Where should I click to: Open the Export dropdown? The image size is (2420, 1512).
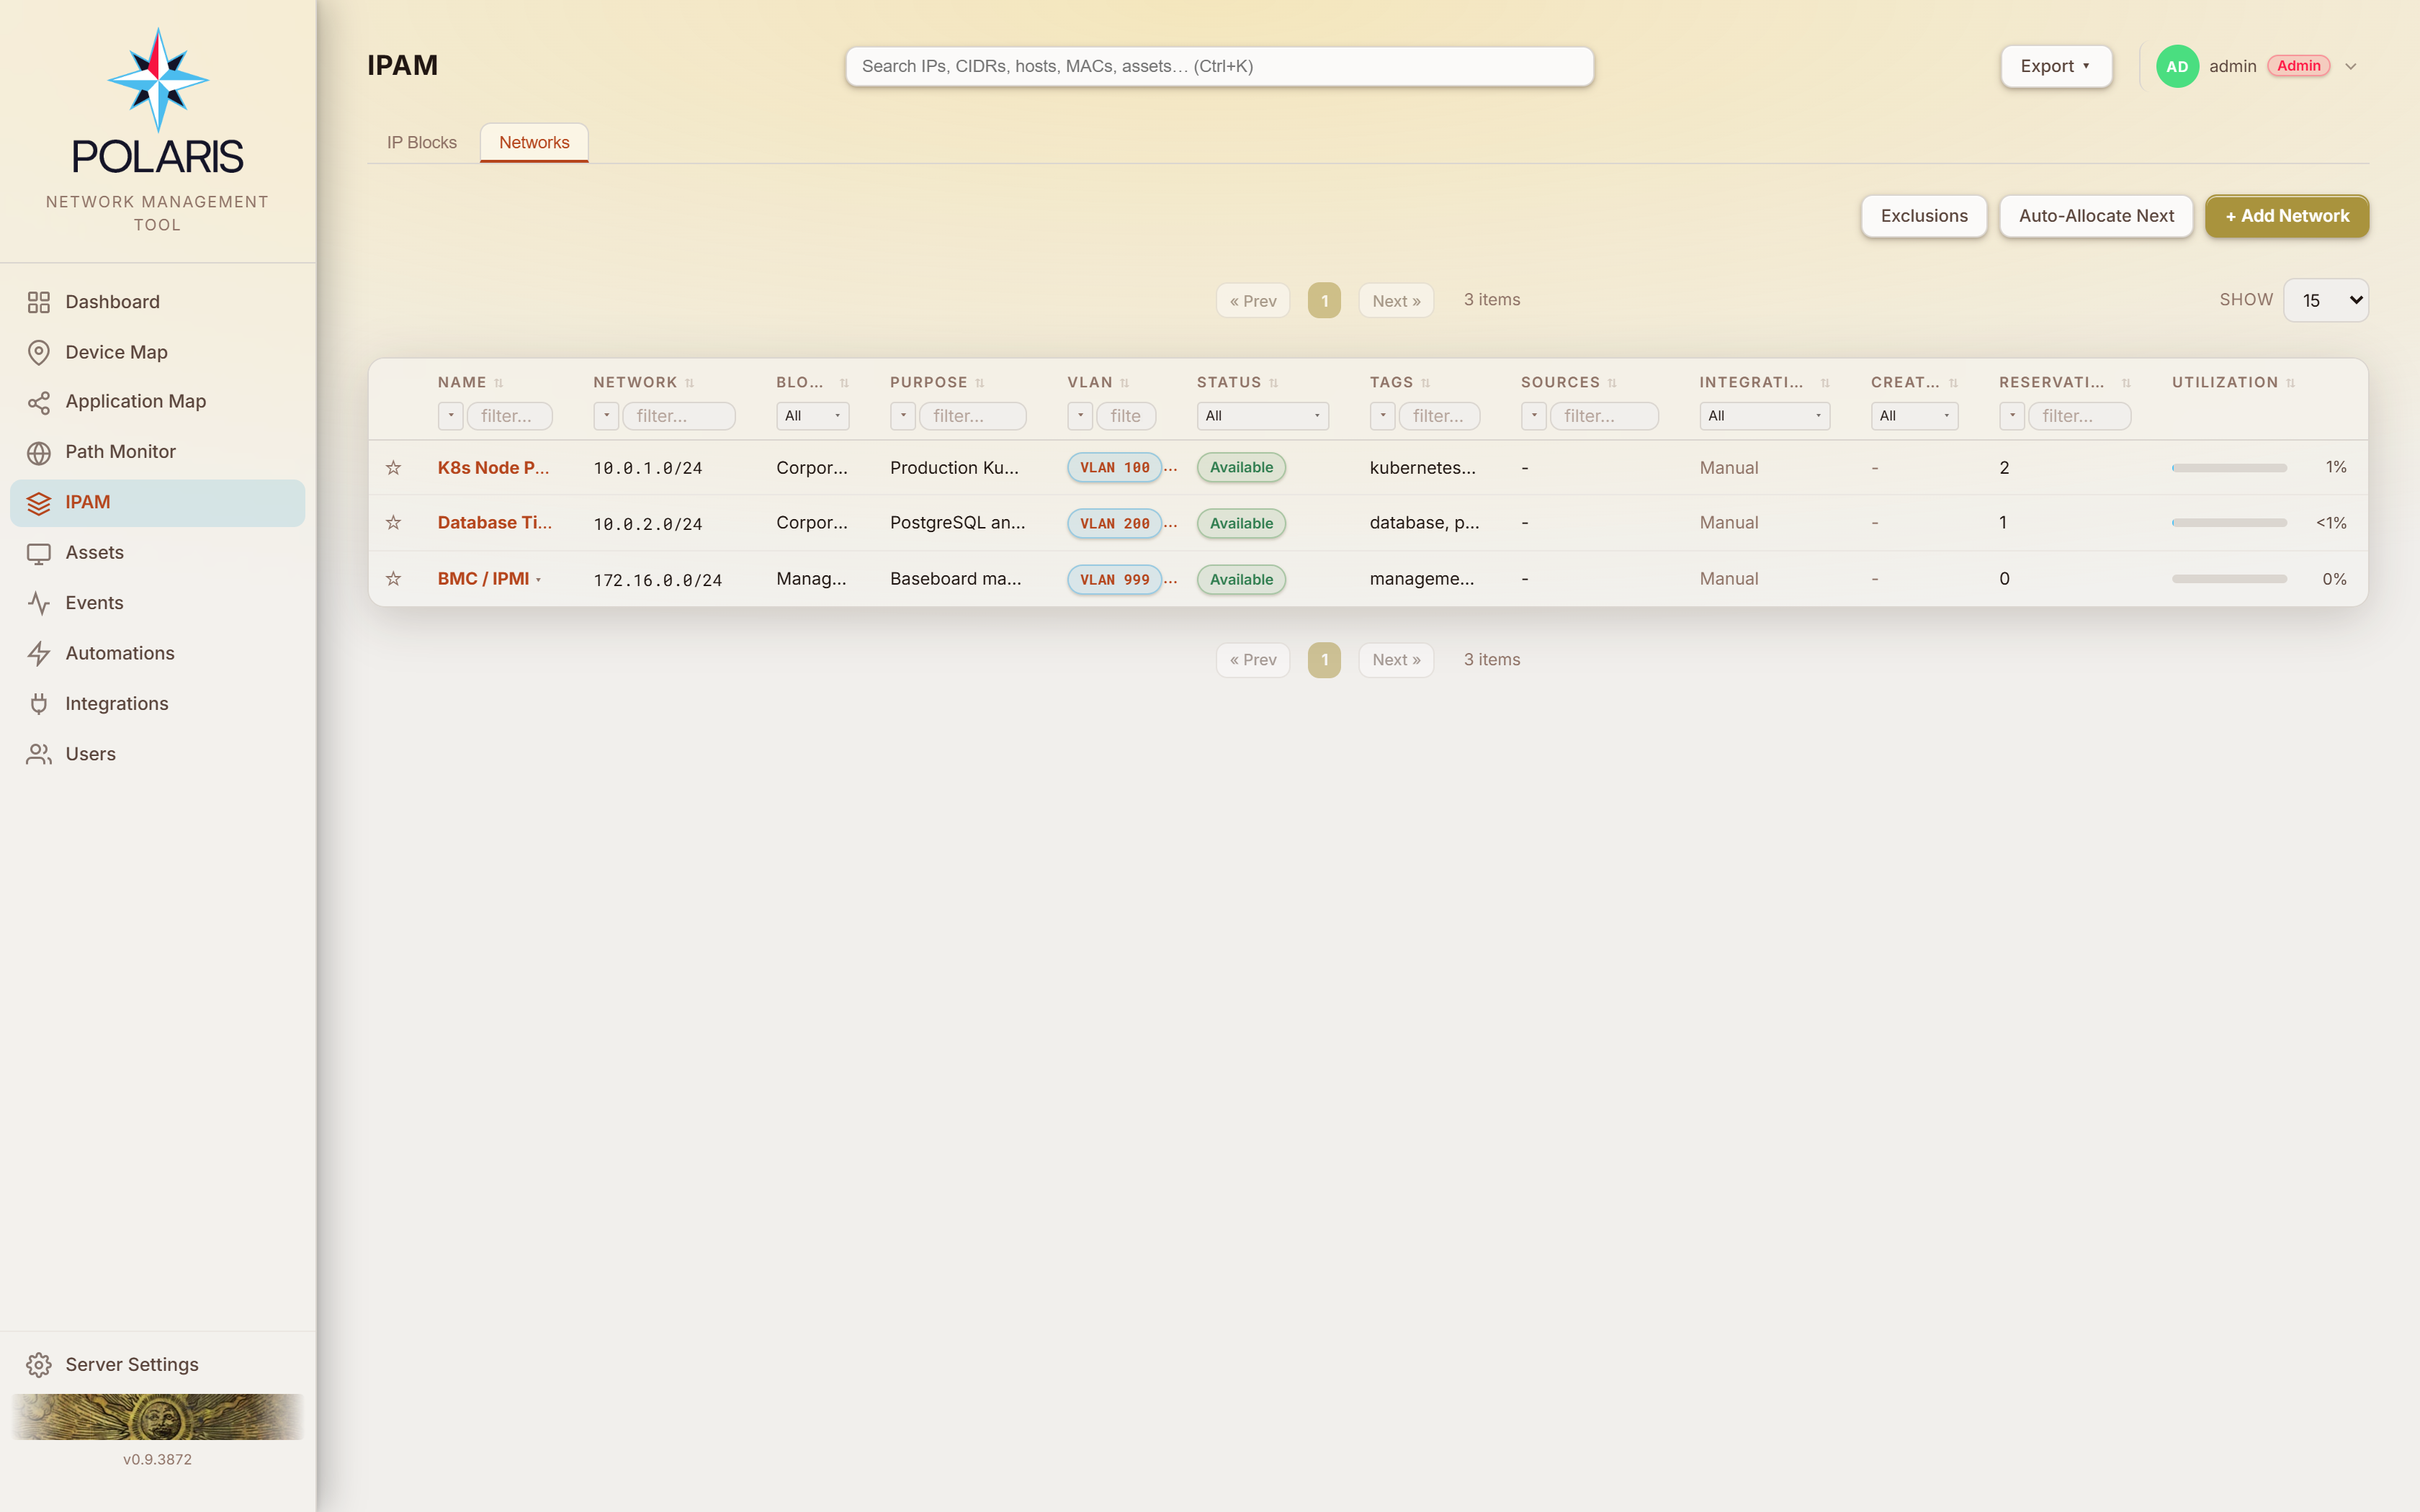(x=2056, y=66)
